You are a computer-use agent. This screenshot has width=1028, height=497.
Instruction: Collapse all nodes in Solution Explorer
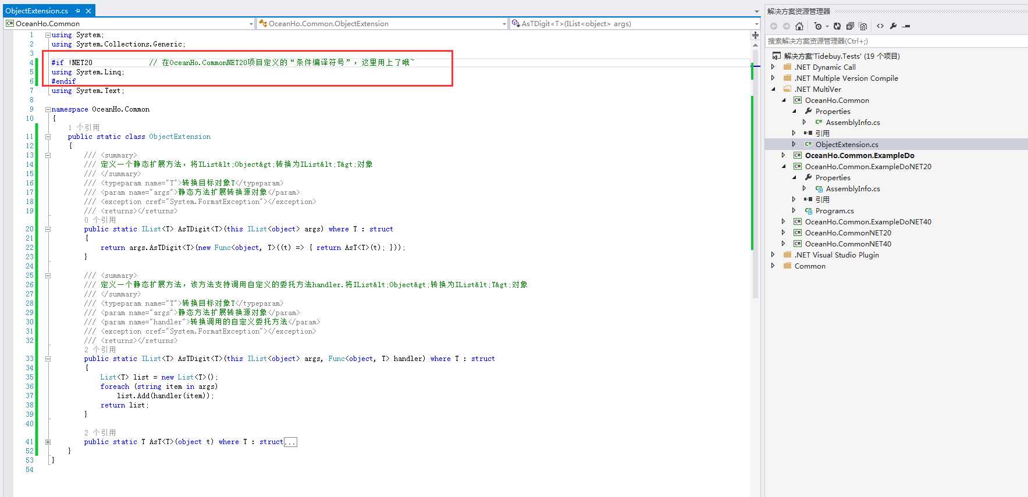(850, 26)
